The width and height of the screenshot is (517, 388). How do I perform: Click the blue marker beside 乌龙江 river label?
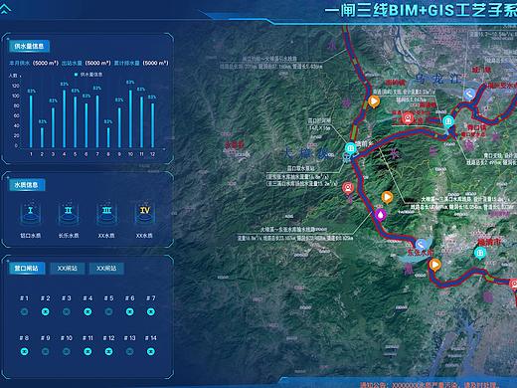point(469,95)
